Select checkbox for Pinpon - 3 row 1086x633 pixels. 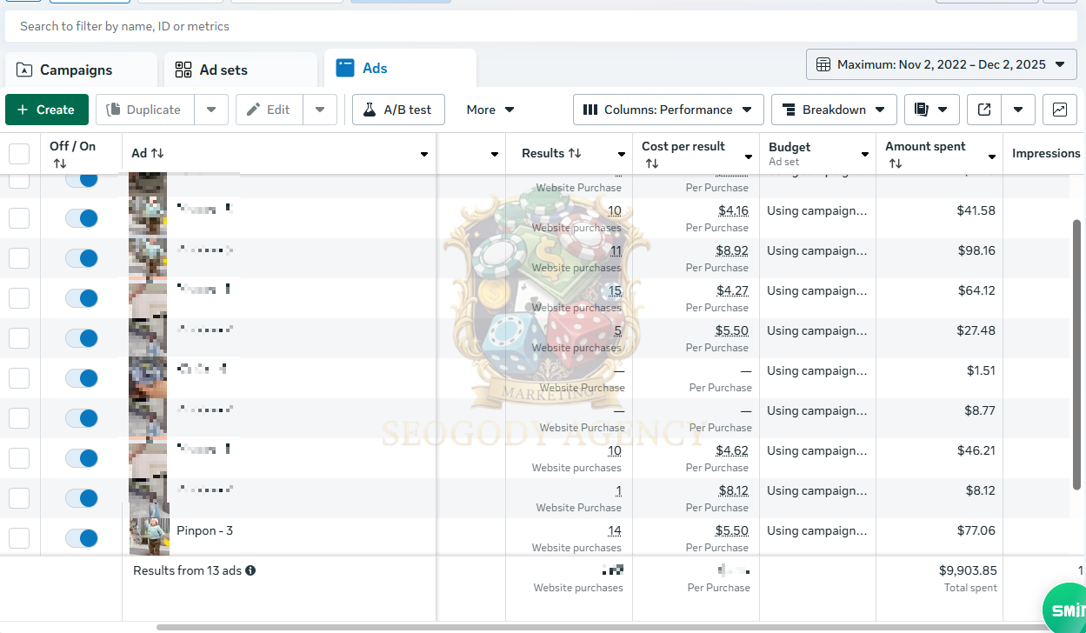(19, 538)
